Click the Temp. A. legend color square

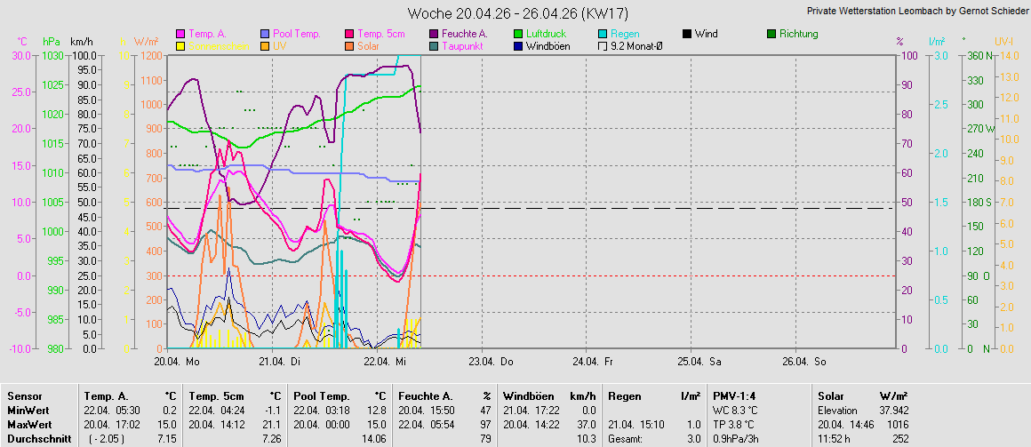pyautogui.click(x=181, y=34)
